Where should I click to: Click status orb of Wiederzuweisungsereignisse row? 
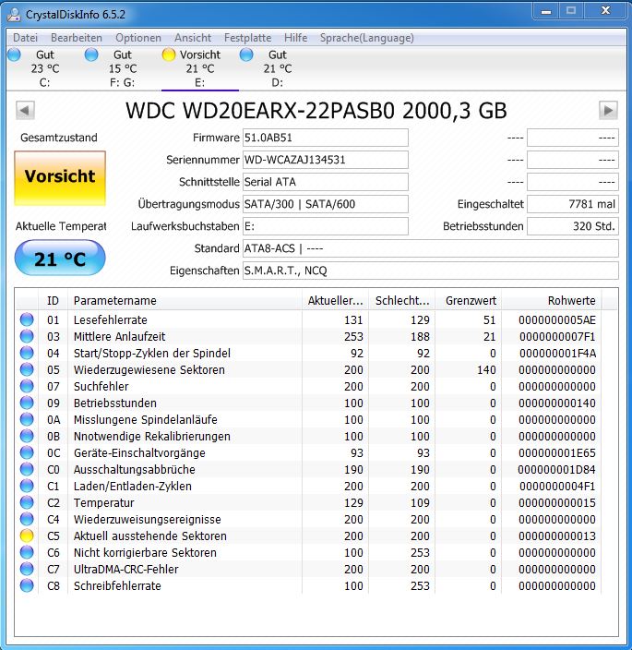pos(27,519)
